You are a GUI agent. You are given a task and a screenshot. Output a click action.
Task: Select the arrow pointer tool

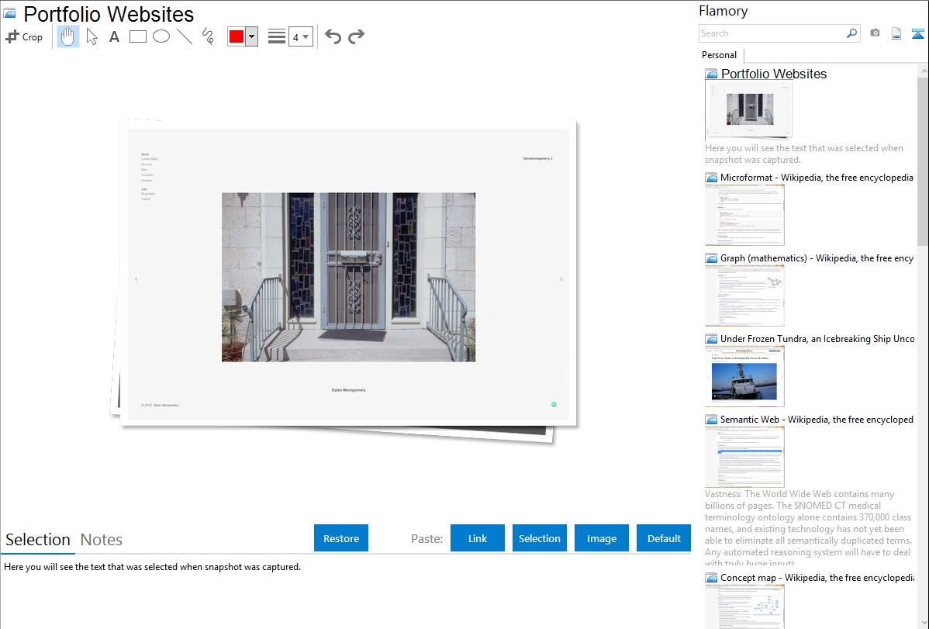pos(92,36)
